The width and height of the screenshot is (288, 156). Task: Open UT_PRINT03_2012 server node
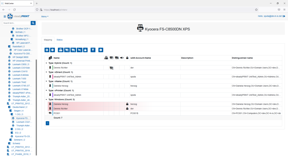pyautogui.click(x=22, y=147)
